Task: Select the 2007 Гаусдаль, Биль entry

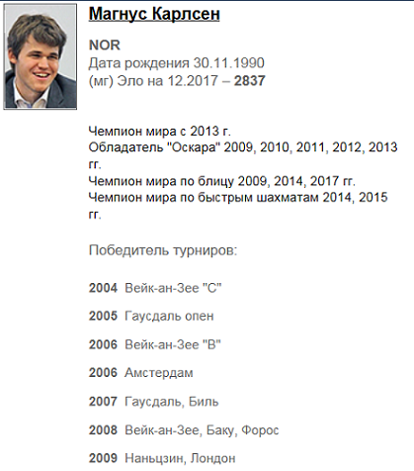Action: (154, 402)
